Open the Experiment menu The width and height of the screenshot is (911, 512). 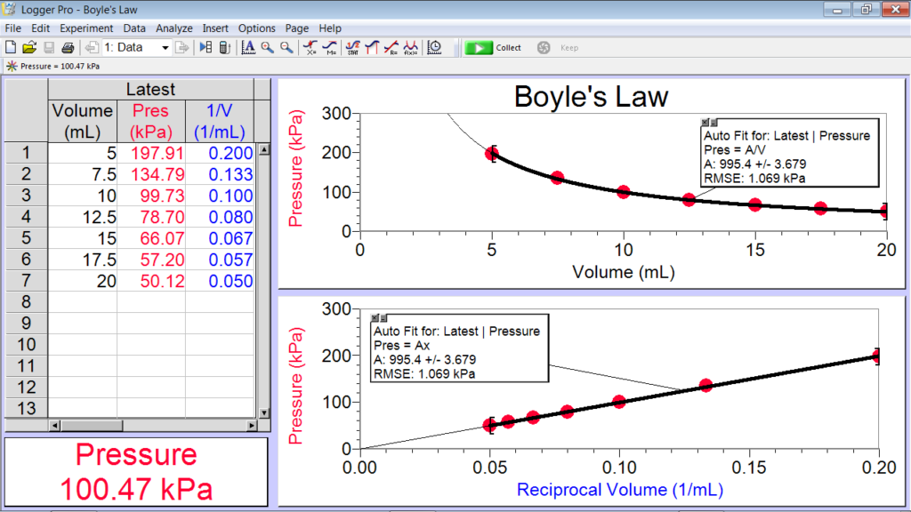pyautogui.click(x=86, y=28)
